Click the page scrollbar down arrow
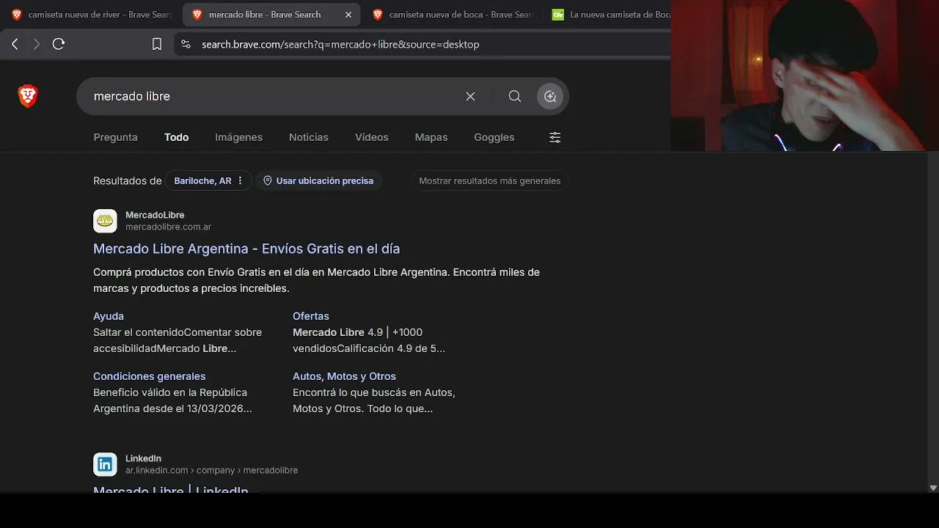Image resolution: width=939 pixels, height=528 pixels. coord(933,488)
